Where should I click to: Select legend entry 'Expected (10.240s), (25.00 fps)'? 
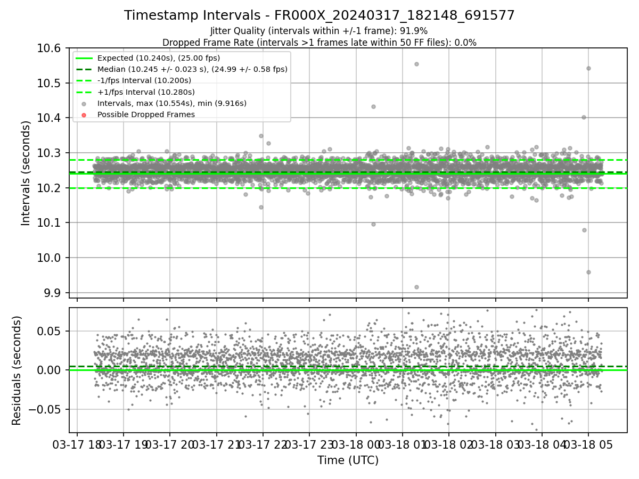(159, 58)
